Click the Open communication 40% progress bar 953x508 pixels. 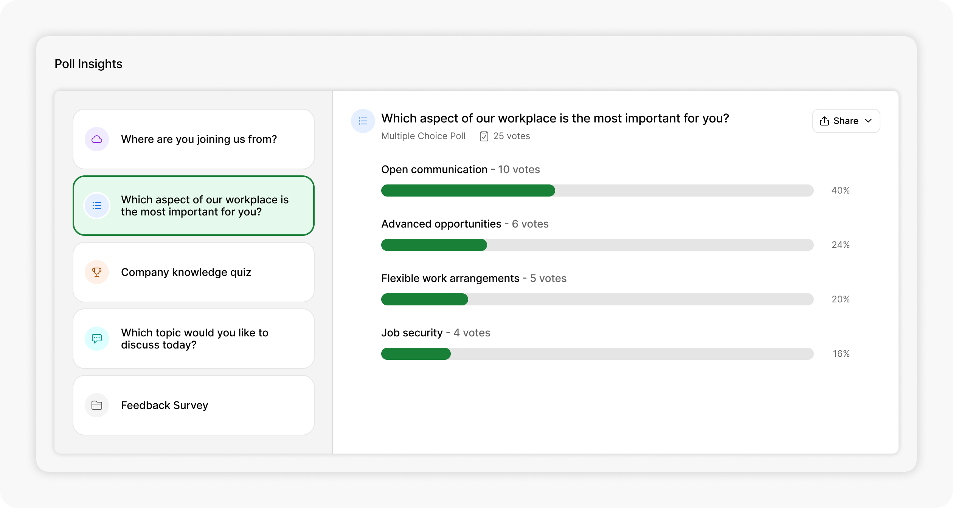coord(597,190)
